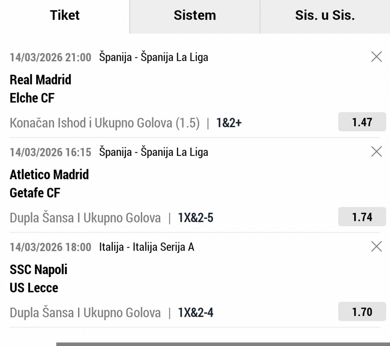Click the 1X&2-5 pick label
Screen dimensions: 390x346
196,218
